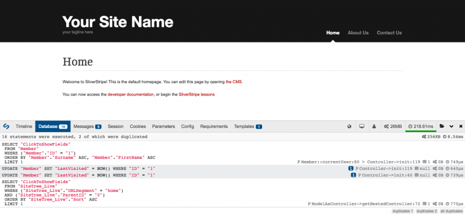Open the Timeline tab
465x214 pixels.
coord(24,126)
